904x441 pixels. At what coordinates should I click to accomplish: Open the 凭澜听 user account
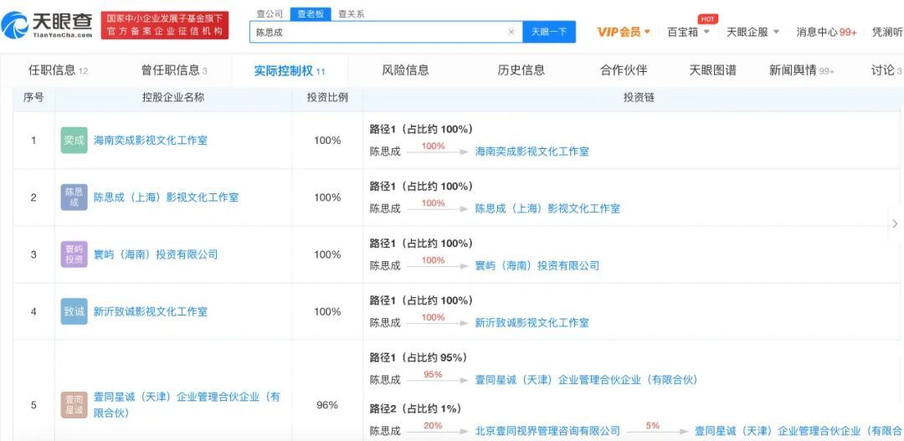coord(887,33)
